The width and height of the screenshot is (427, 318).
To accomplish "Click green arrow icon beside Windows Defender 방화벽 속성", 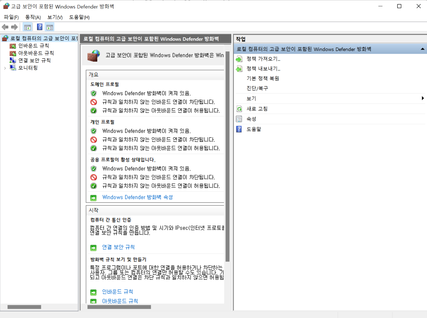I will tap(93, 198).
